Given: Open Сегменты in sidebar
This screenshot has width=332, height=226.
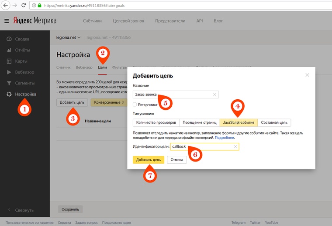Looking at the screenshot, I should coord(24,83).
